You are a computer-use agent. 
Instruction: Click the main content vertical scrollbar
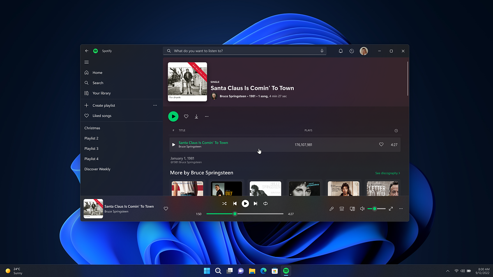408,78
